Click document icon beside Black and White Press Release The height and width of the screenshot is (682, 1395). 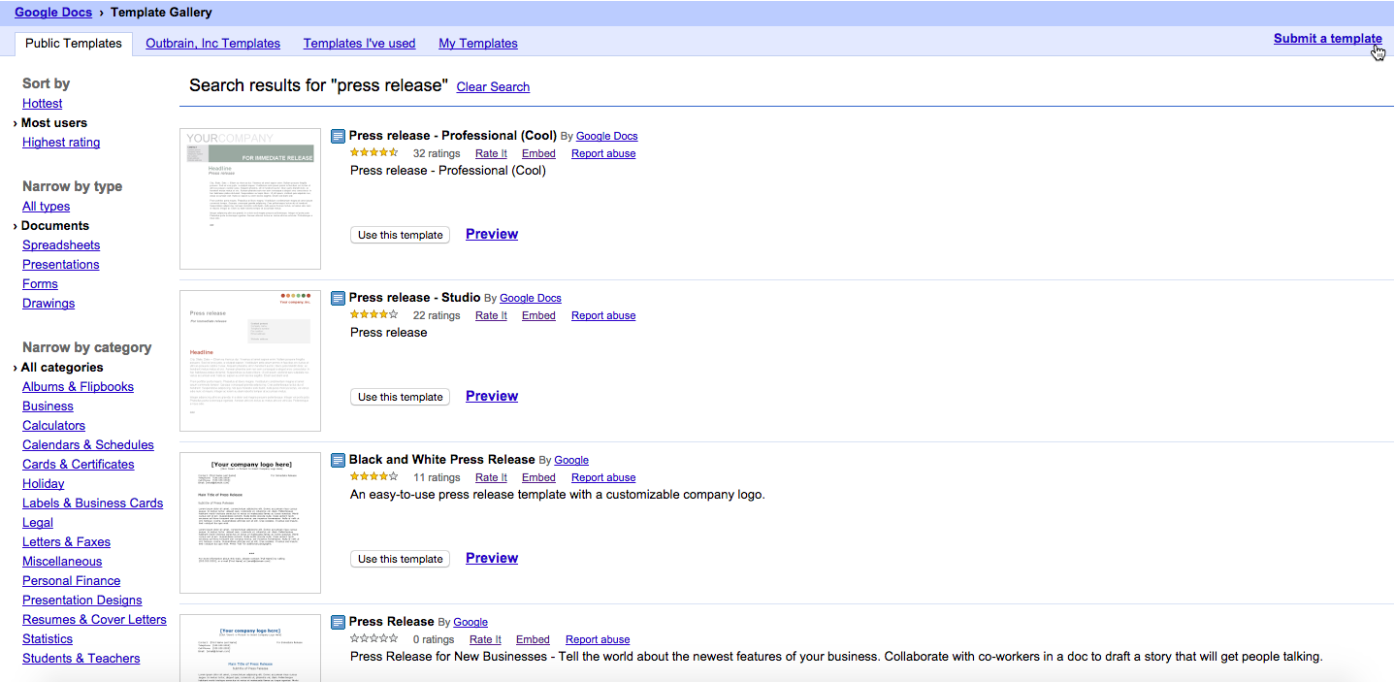pos(338,460)
